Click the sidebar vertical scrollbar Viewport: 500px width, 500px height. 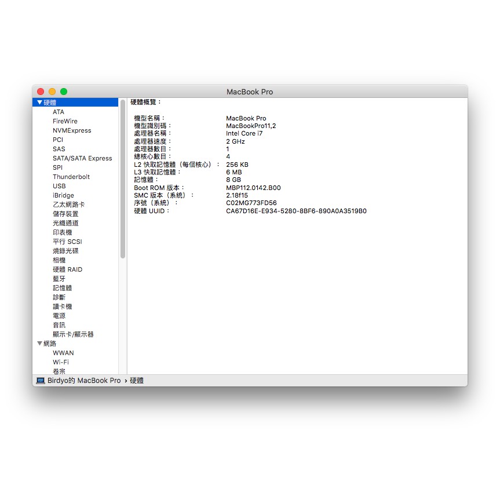click(x=123, y=180)
